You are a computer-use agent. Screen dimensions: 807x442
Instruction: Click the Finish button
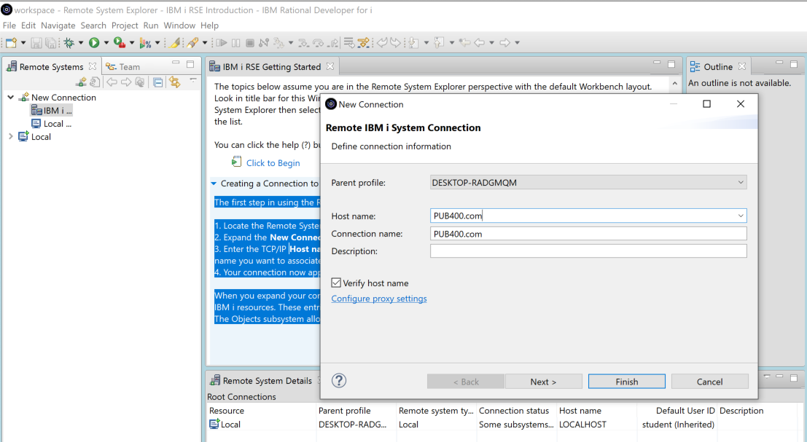click(x=626, y=382)
